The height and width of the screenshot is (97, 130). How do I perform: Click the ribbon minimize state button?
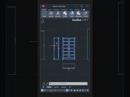(84, 10)
